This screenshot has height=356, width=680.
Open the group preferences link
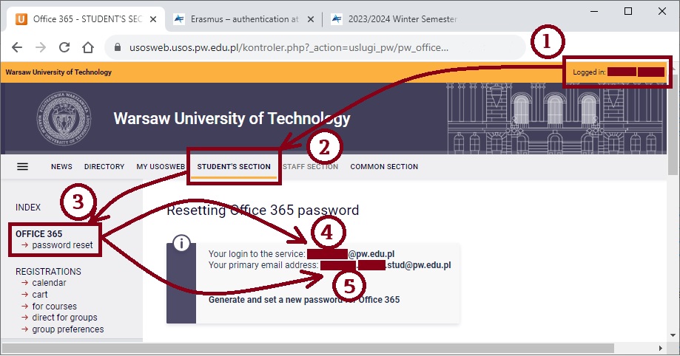click(x=68, y=329)
